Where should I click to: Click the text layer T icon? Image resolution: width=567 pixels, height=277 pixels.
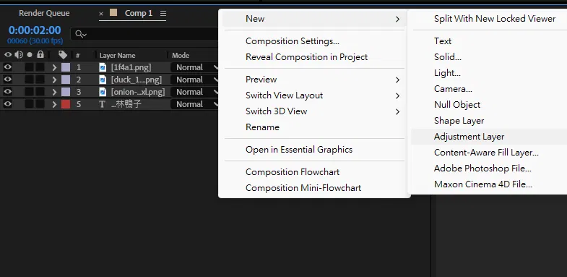click(103, 104)
